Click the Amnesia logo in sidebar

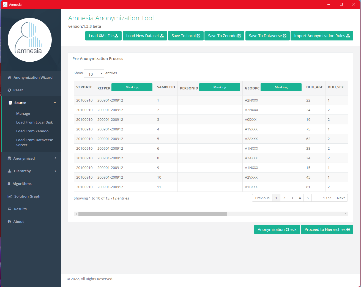pyautogui.click(x=30, y=40)
